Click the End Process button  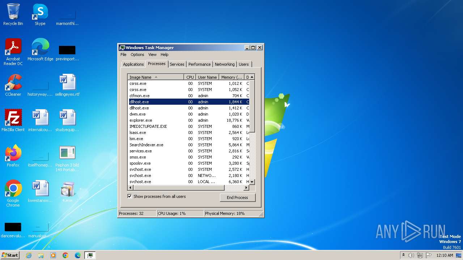click(x=237, y=198)
